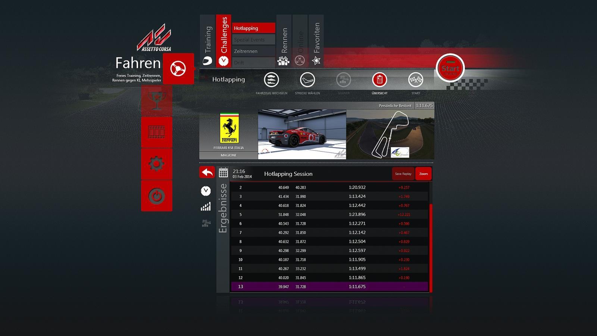Open the Ferrari 458 car preview image

(302, 134)
